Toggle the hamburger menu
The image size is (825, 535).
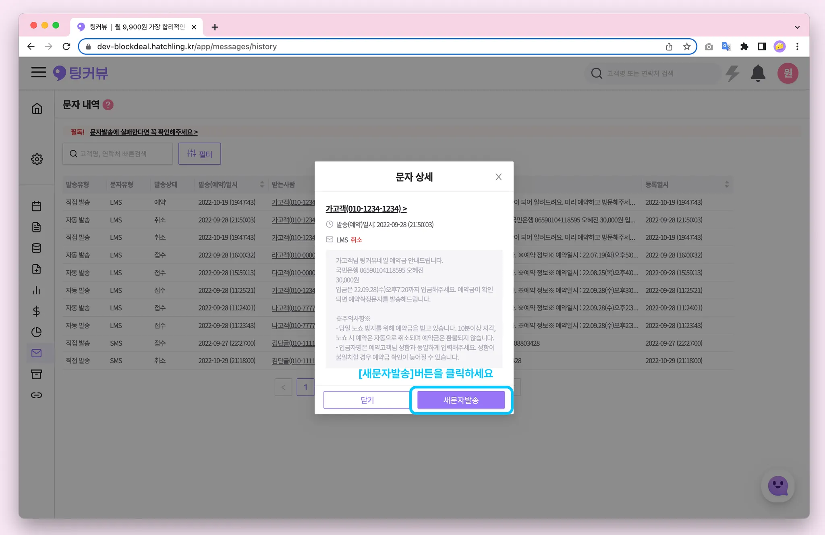(x=39, y=73)
